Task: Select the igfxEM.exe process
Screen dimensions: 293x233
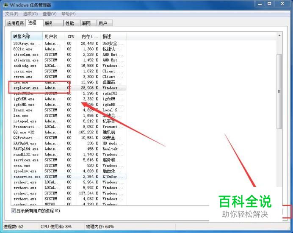Action: (69, 99)
